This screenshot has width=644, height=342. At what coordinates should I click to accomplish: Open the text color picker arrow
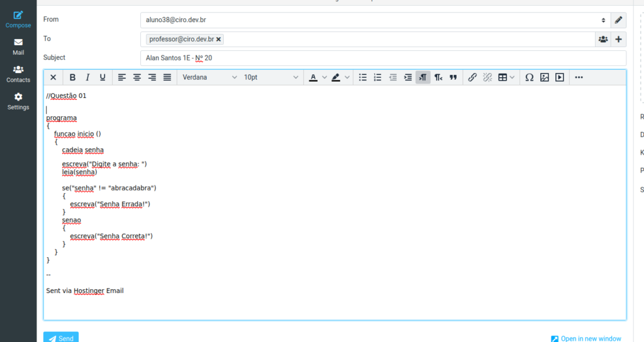pos(325,77)
